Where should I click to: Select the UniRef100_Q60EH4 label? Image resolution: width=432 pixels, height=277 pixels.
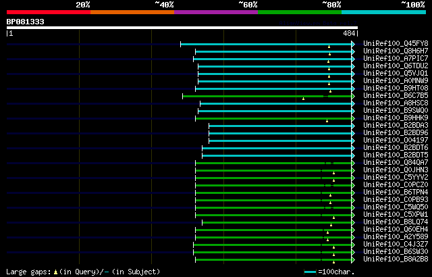click(396, 230)
